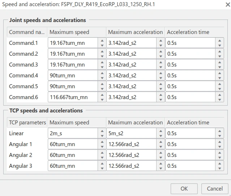Decrease Angular 2 maximum speed down arrow
Screen dimensions: 231x196
coord(102,157)
